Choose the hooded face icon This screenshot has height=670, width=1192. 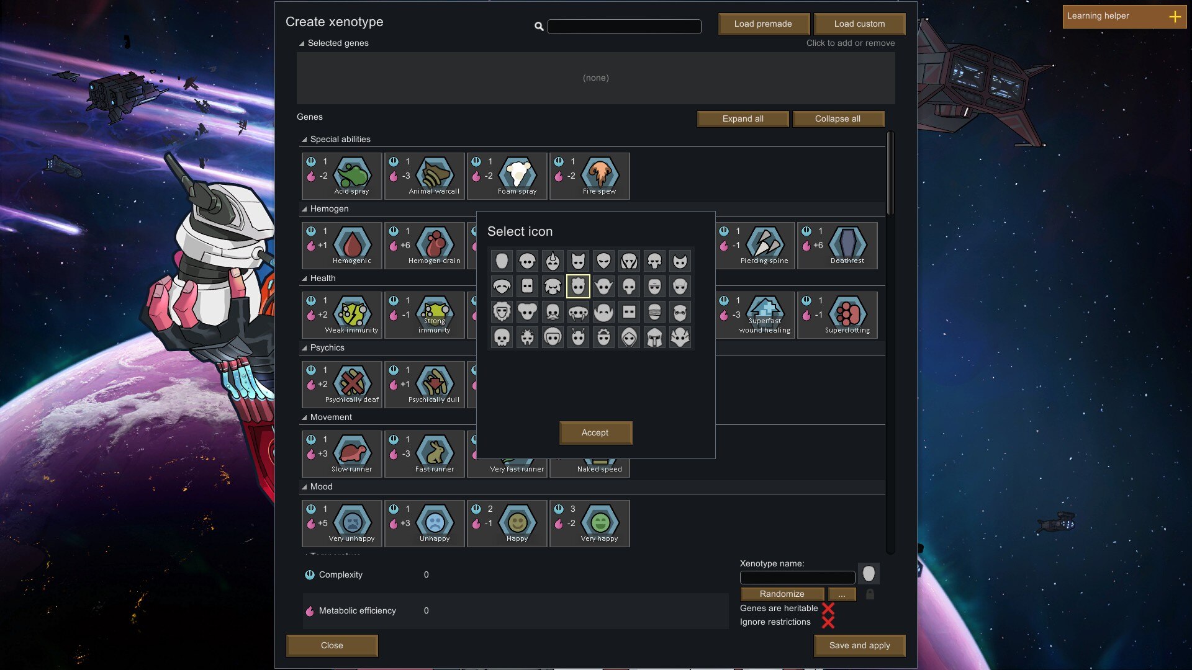click(x=629, y=337)
